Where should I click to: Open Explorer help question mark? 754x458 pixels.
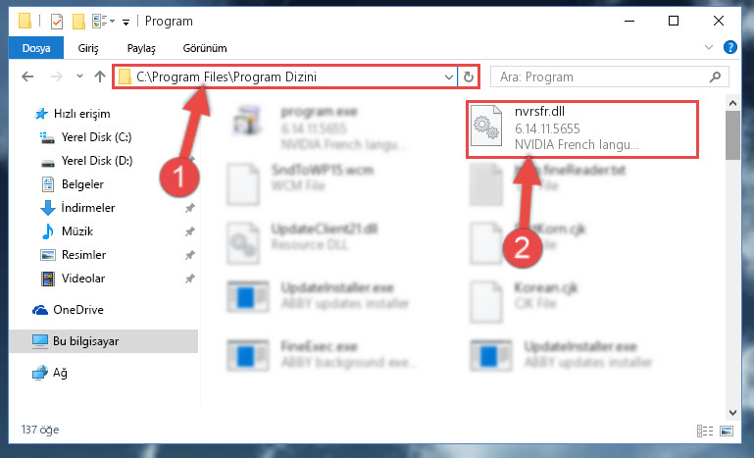point(729,47)
